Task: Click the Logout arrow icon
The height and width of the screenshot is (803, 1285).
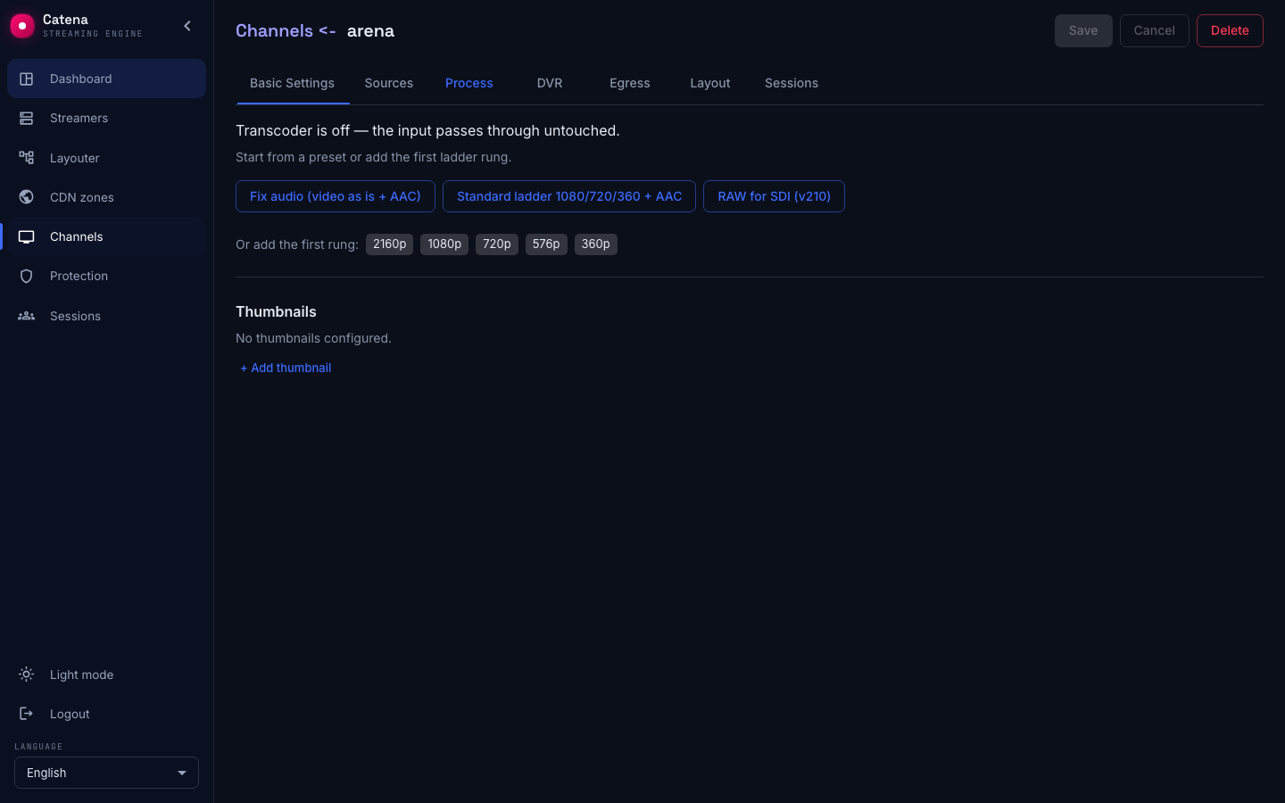Action: 27,714
